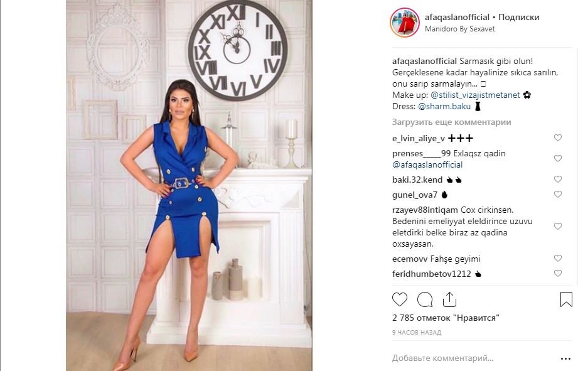Like the e_lvin_aliye_v comment

558,137
